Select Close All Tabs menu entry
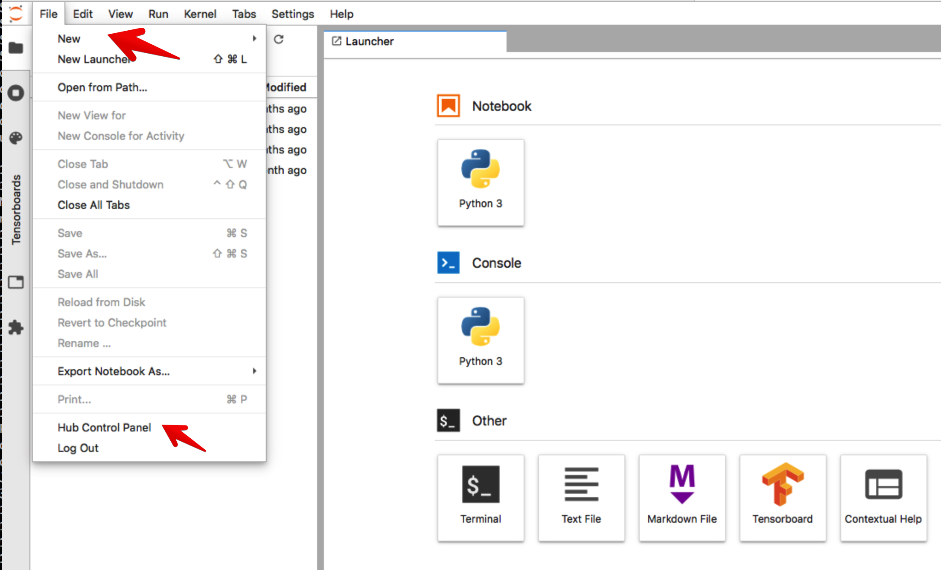Viewport: 941px width, 570px height. click(x=93, y=205)
